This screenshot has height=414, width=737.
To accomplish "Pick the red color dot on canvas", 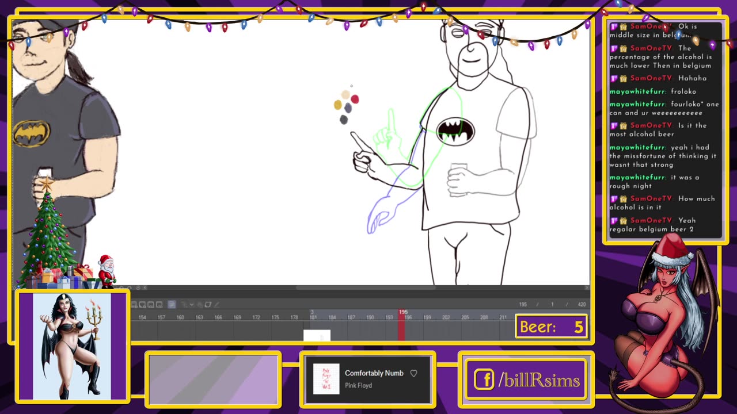I will [x=355, y=99].
